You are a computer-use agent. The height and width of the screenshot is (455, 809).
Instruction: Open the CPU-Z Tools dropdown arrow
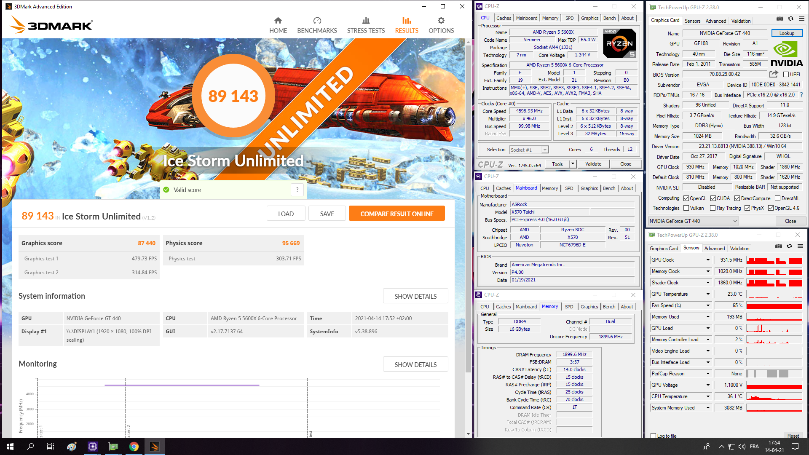(573, 164)
